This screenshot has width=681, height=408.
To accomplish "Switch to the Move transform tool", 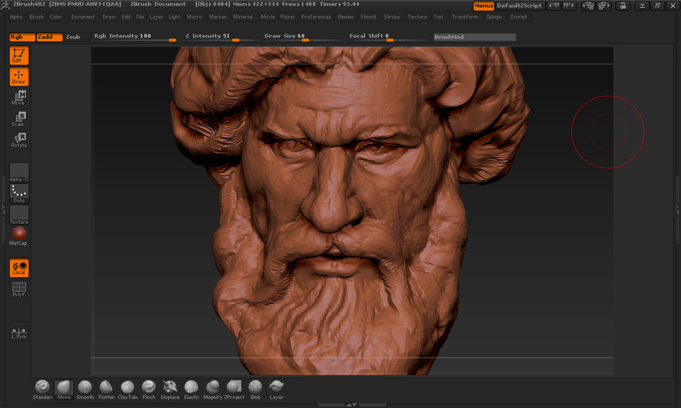I will pos(19,98).
